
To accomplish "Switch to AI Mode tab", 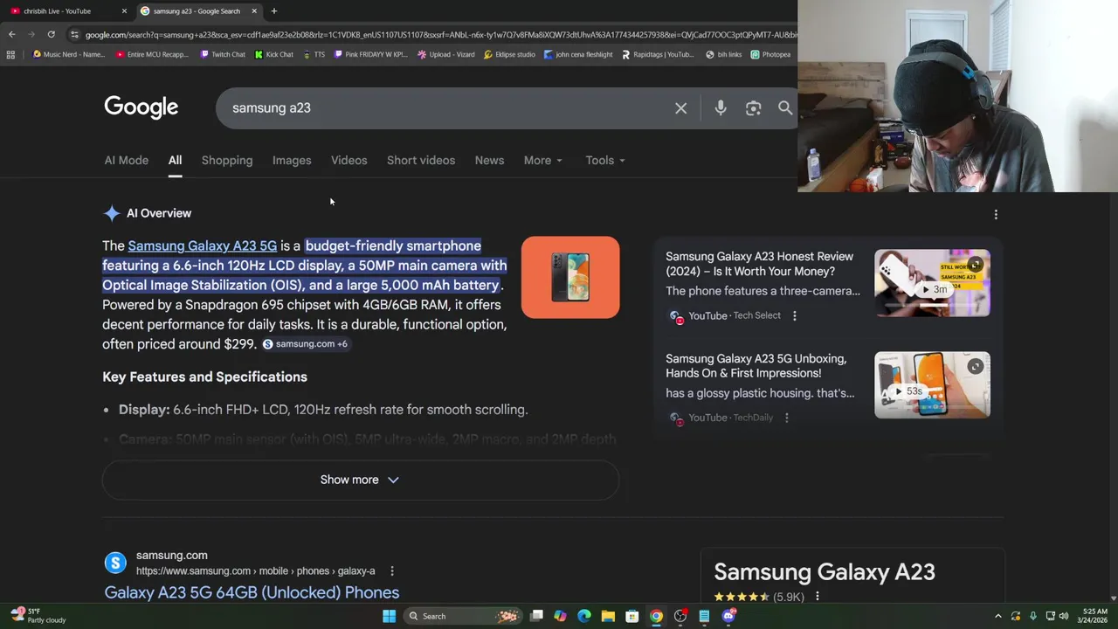I will pyautogui.click(x=127, y=161).
